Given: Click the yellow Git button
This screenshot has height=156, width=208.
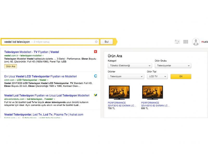Looking at the screenshot, I should pyautogui.click(x=181, y=76).
